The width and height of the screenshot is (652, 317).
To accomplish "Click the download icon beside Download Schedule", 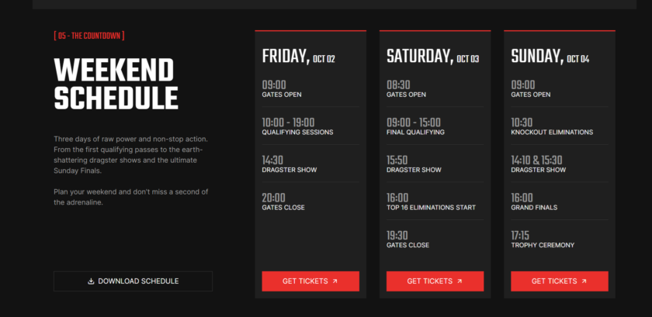I will [x=91, y=281].
